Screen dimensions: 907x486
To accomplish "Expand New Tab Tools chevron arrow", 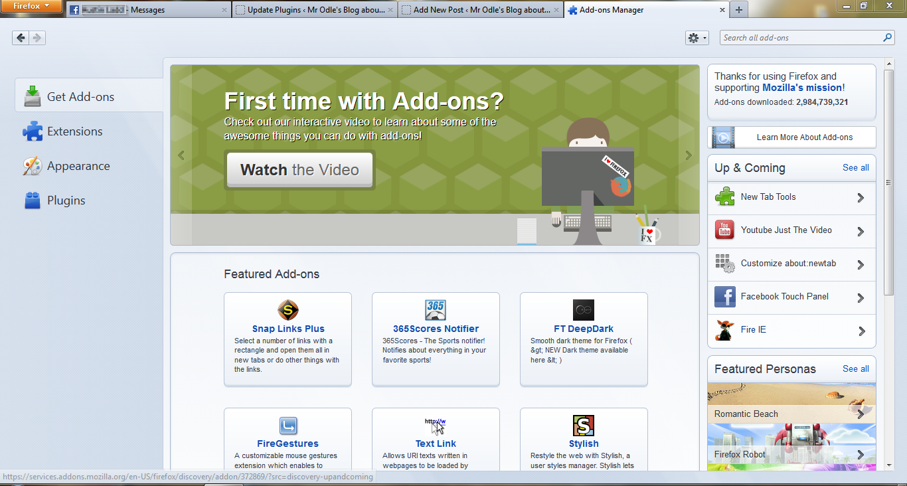I will click(x=861, y=198).
